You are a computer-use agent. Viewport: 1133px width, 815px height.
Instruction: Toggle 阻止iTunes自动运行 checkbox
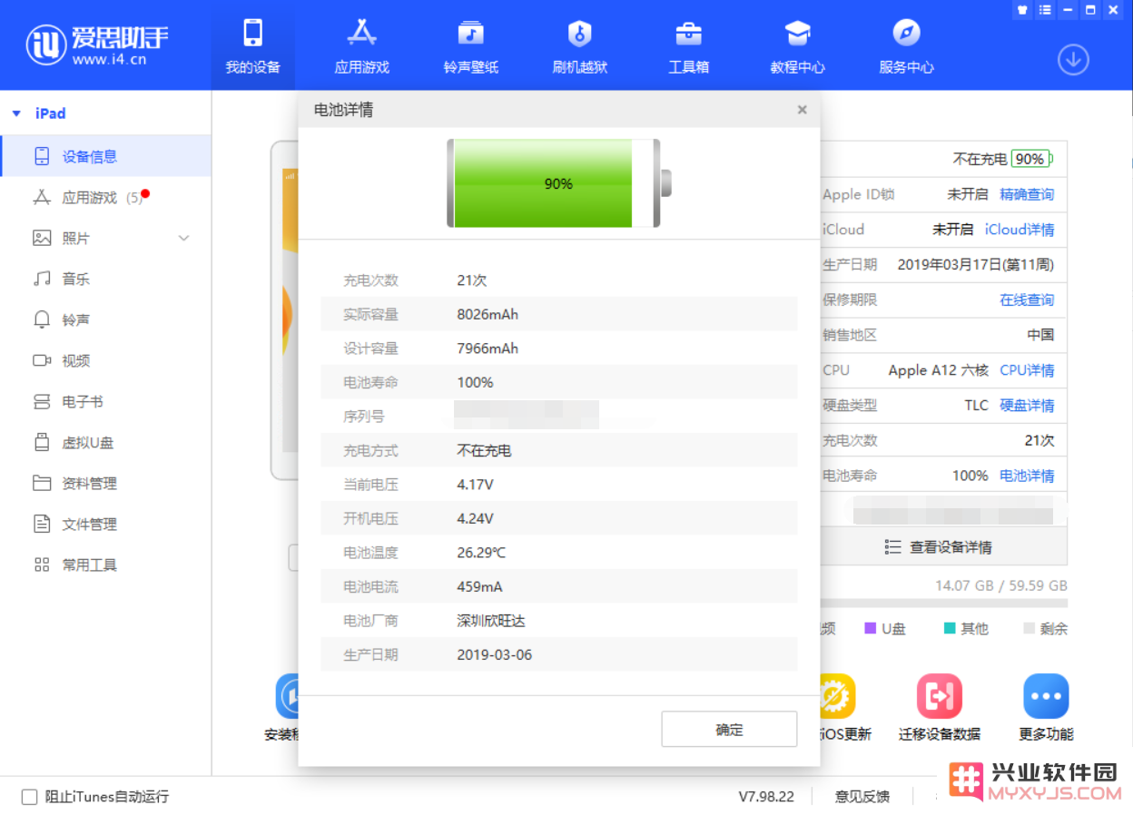[x=29, y=797]
